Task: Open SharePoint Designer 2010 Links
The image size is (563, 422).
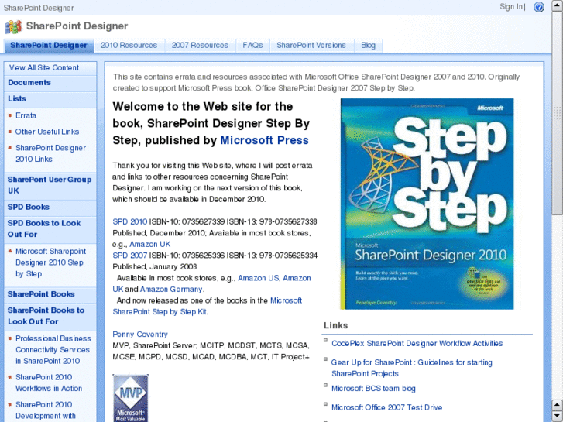Action: point(50,153)
